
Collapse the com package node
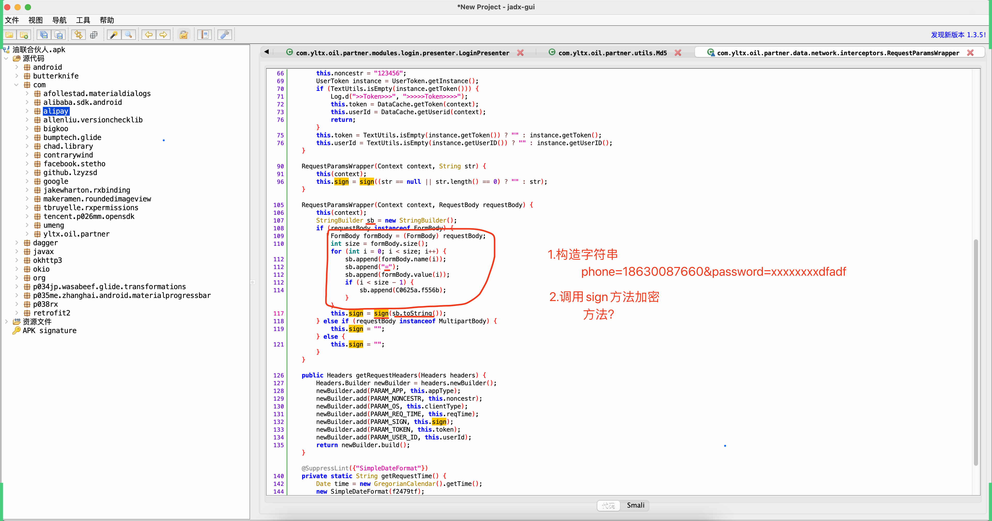pos(17,85)
